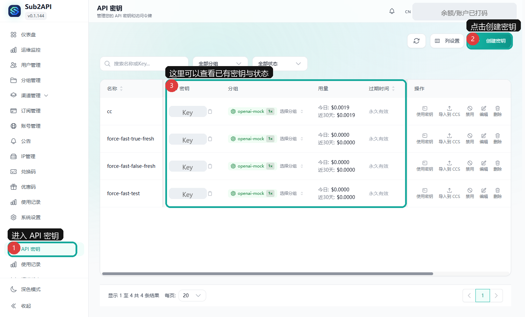
Task: Disable the force-fast-false-fresh key
Action: click(x=470, y=166)
